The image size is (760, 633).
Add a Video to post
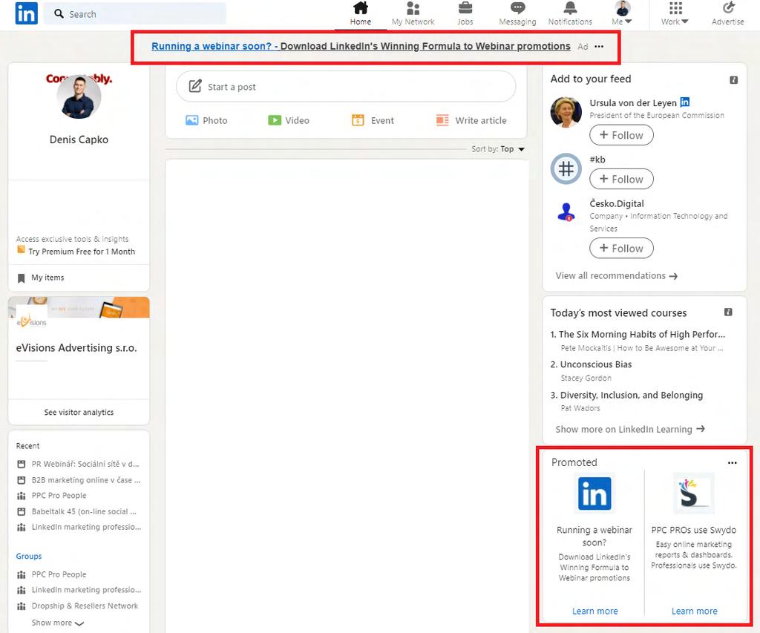click(289, 120)
